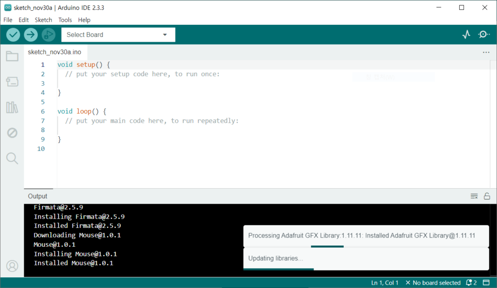Viewport: 497px width, 288px height.
Task: Open the user account profile icon
Action: [12, 266]
